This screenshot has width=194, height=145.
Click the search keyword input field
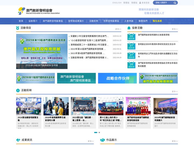click(x=163, y=3)
